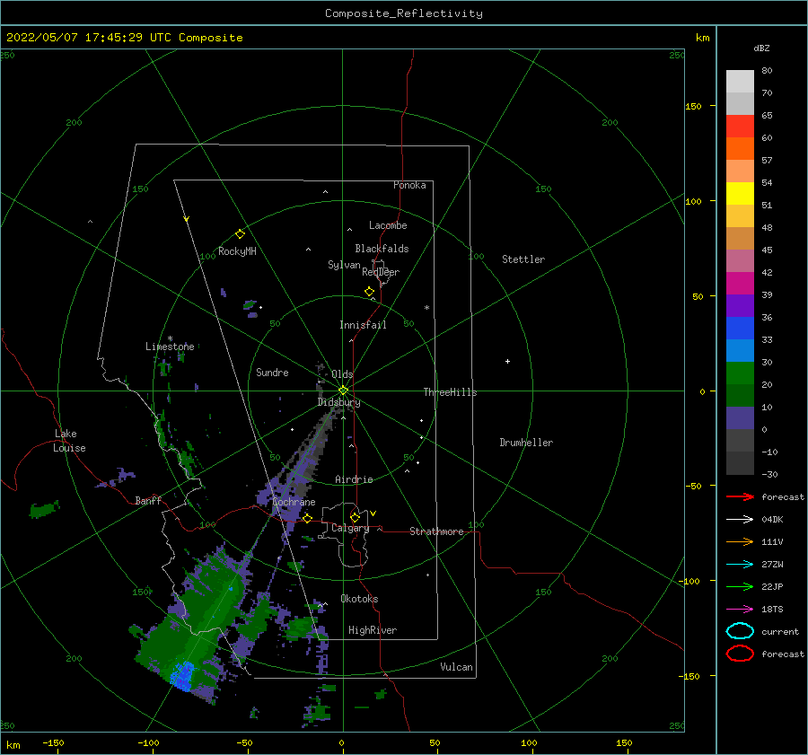Viewport: 808px width, 755px height.
Task: Select the Lacombe label
Action: tap(388, 225)
